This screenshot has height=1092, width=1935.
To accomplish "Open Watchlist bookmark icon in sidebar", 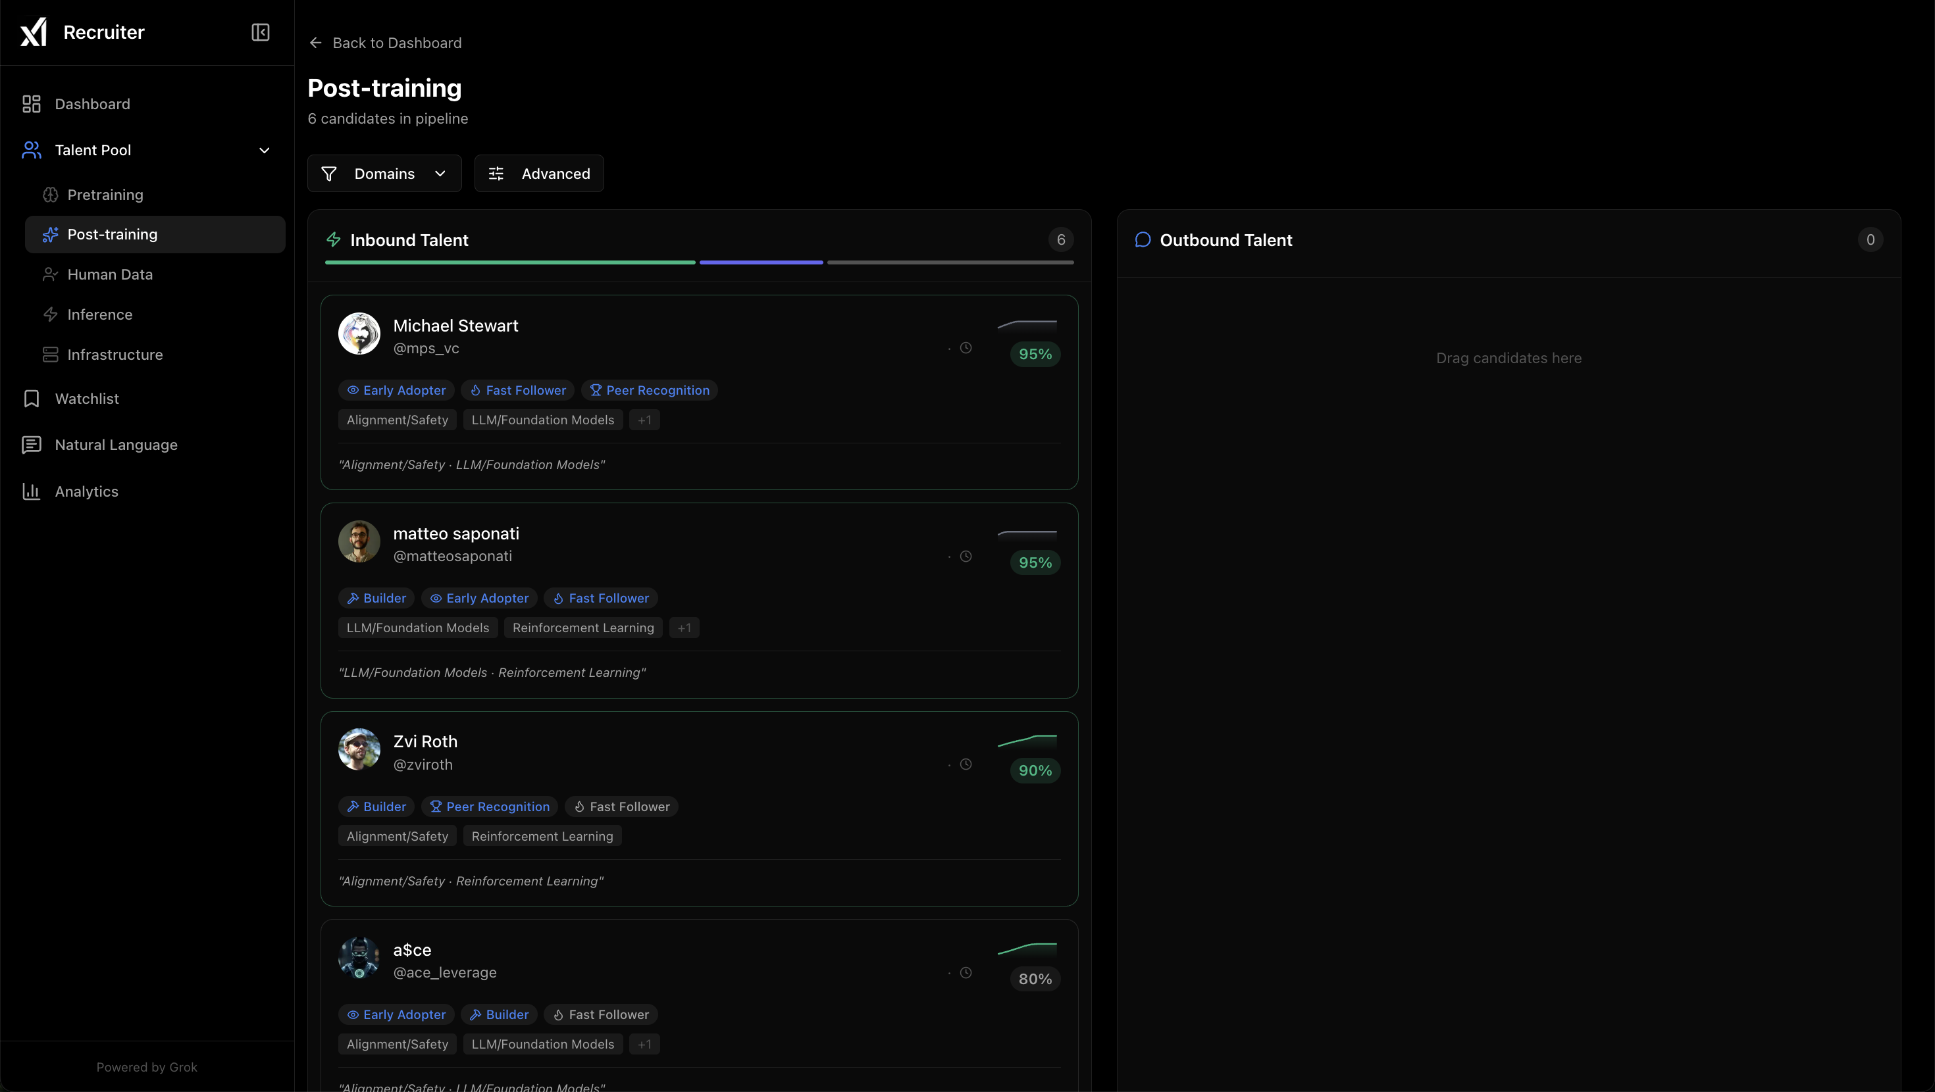I will click(32, 399).
